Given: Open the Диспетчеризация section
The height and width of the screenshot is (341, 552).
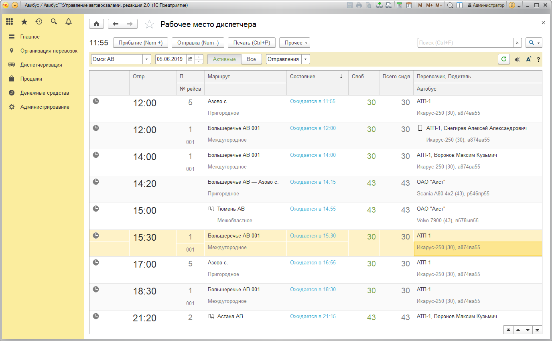Looking at the screenshot, I should click(41, 65).
